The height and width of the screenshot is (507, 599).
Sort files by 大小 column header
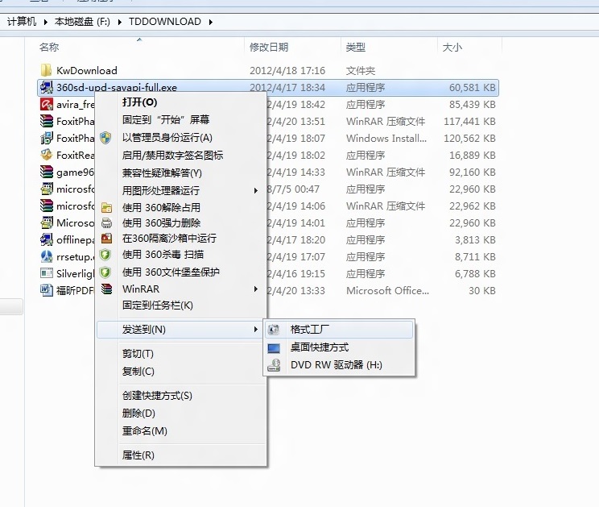point(452,48)
